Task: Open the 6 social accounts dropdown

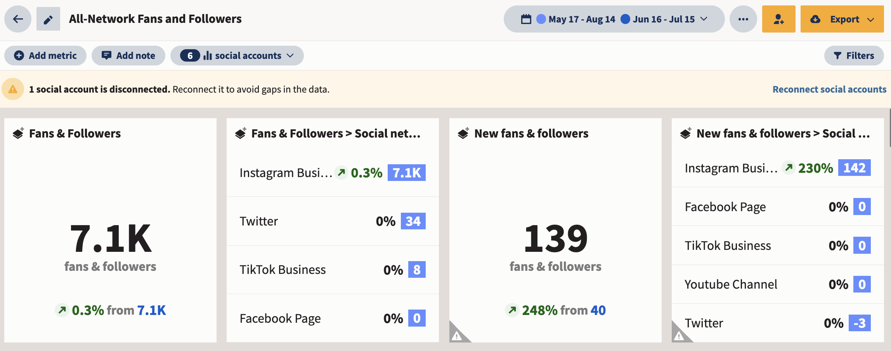Action: pyautogui.click(x=237, y=56)
